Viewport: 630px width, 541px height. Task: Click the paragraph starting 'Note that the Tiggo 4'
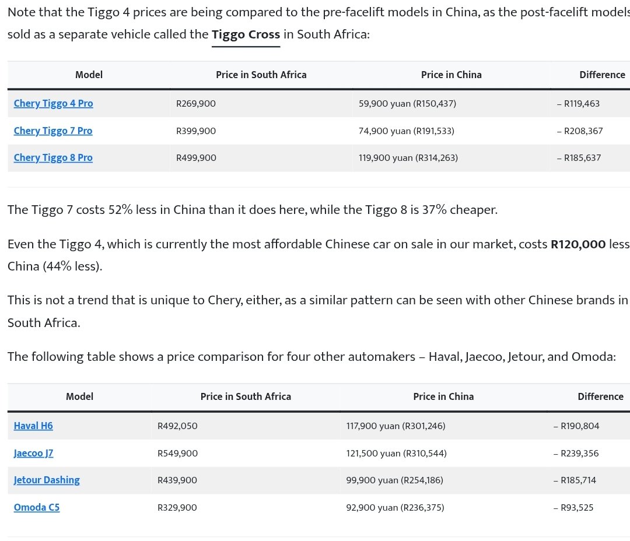point(318,23)
